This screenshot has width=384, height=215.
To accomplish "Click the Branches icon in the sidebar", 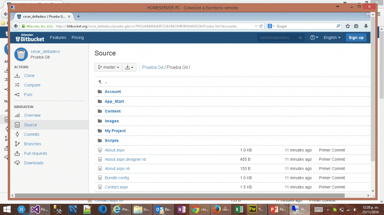I will pos(17,144).
